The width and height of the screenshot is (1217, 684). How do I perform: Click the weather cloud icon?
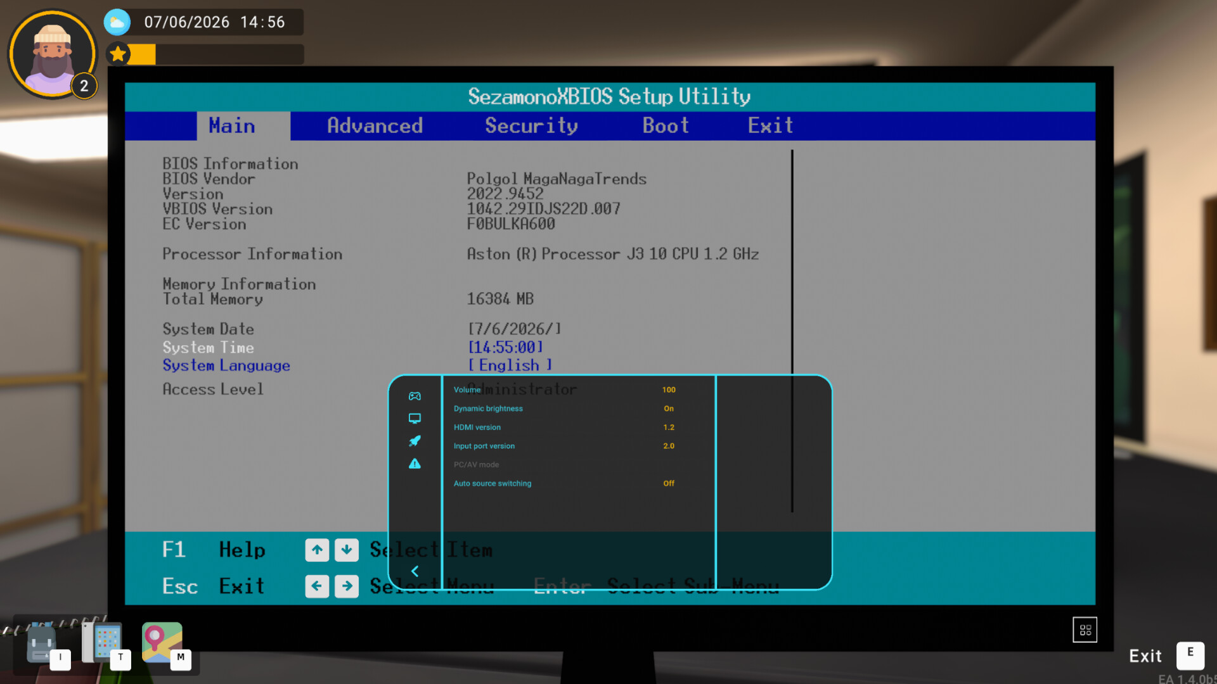click(x=117, y=22)
